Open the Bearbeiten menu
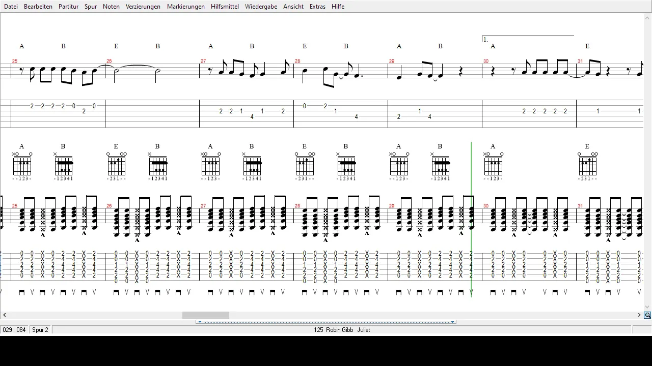652x366 pixels. pos(38,7)
